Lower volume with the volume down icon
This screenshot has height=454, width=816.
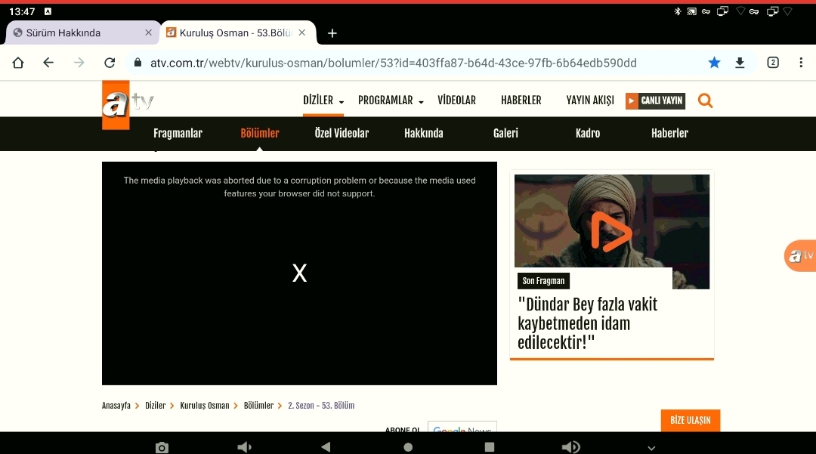[244, 447]
